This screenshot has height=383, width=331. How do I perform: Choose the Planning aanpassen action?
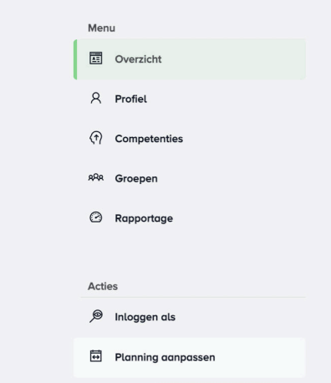190,357
